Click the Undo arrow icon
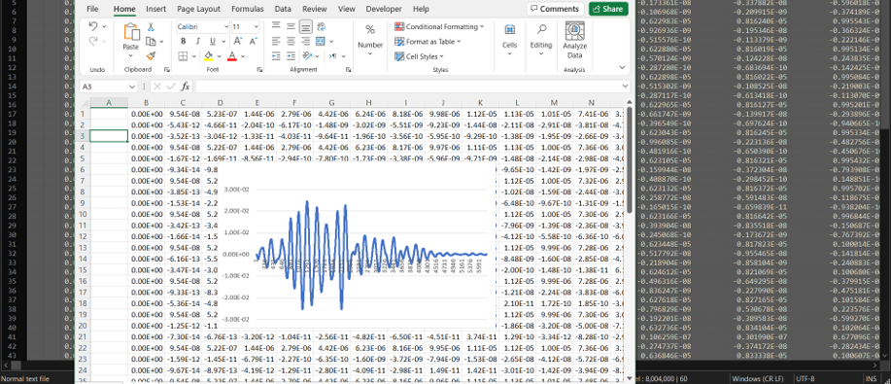The width and height of the screenshot is (891, 384). point(93,26)
